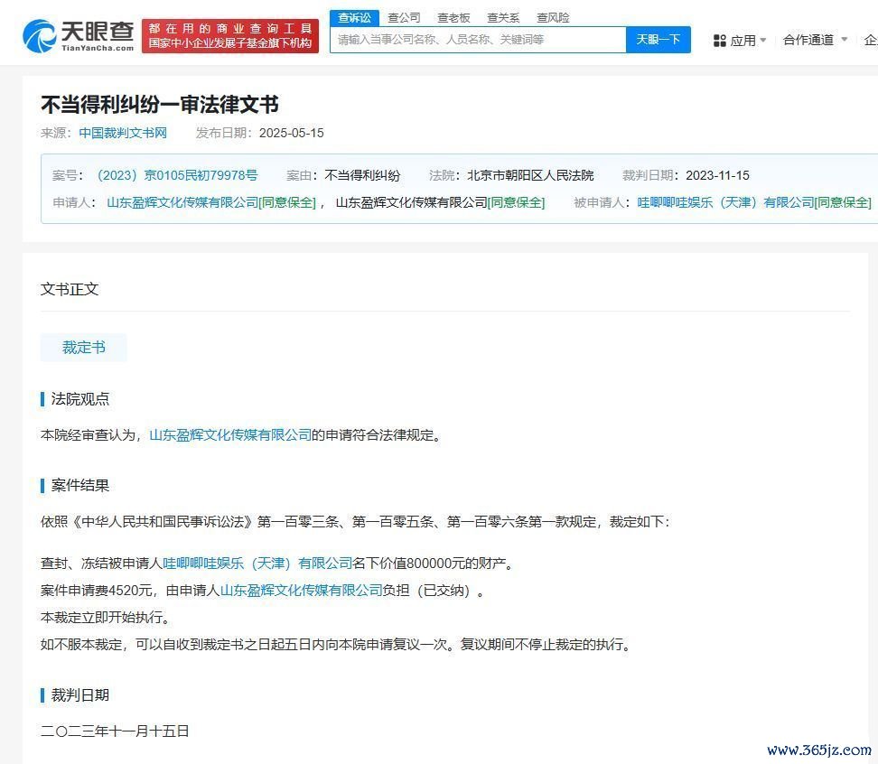
Task: Click the 案由 value 不当得利纠纷
Action: click(362, 175)
